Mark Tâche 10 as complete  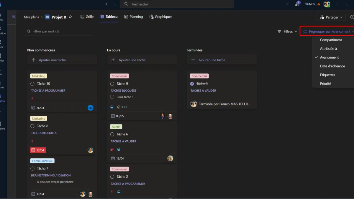click(x=32, y=84)
